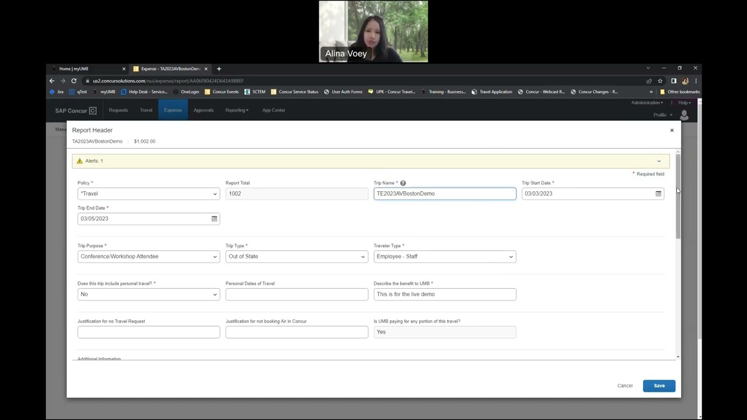Screen dimensions: 747x420
Task: Open a new browser tab
Action: (219, 69)
